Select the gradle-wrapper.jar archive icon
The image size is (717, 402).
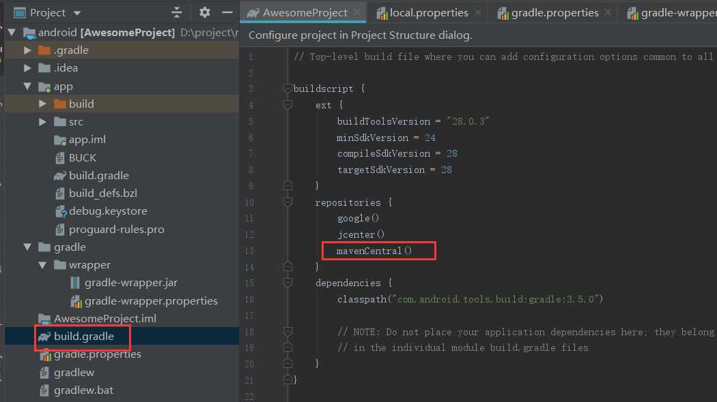(x=75, y=283)
